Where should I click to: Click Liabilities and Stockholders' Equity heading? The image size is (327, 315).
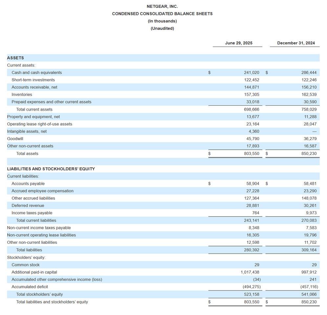[51, 169]
